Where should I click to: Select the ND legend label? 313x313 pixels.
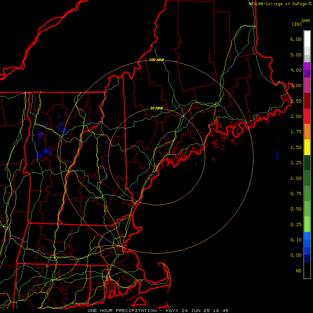pos(299,271)
